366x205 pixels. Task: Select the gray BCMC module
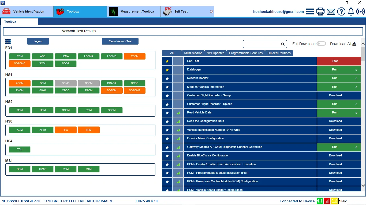[x=66, y=83]
